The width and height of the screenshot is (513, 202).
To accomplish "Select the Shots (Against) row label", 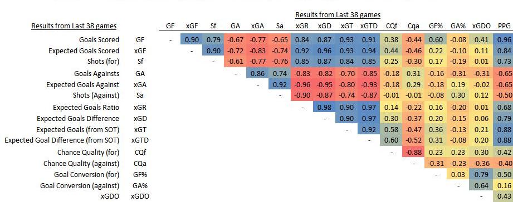I will click(96, 95).
